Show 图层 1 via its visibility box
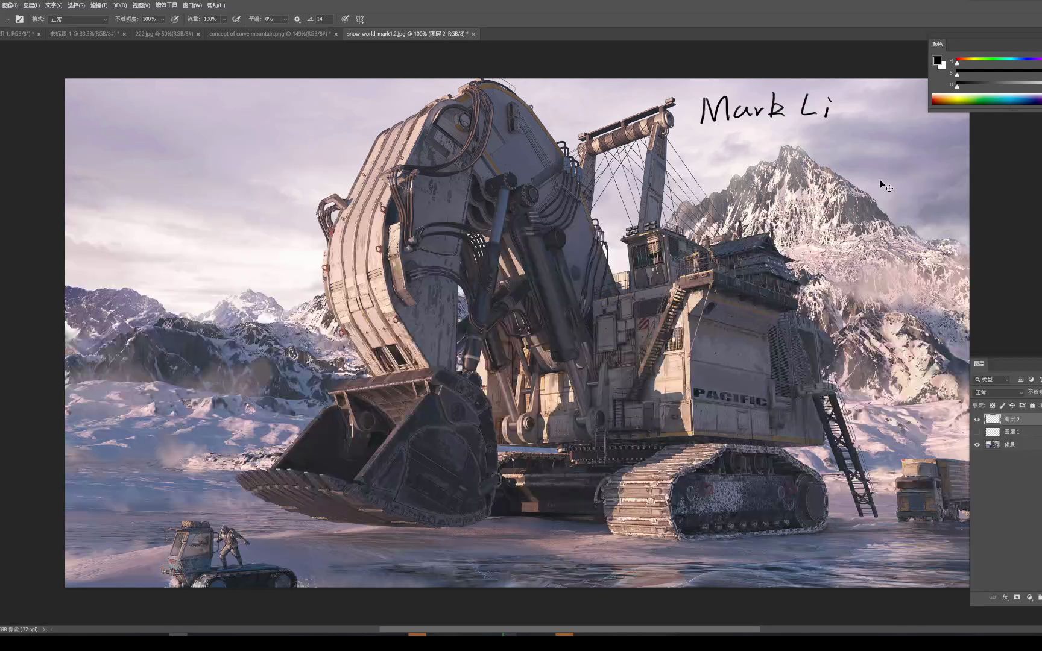Image resolution: width=1042 pixels, height=651 pixels. [977, 432]
